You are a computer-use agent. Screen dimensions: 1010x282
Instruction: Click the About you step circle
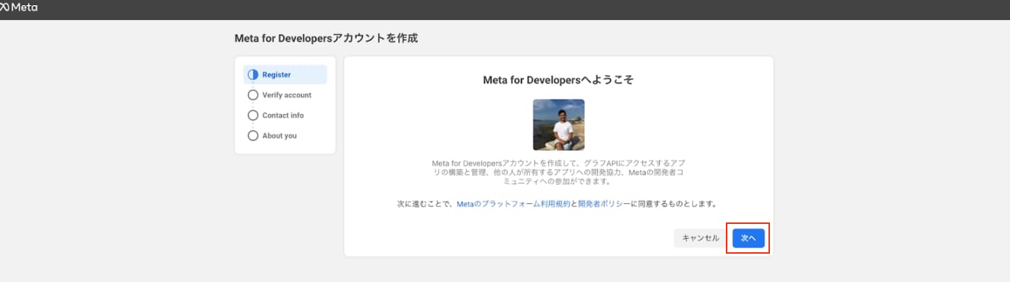(x=253, y=135)
